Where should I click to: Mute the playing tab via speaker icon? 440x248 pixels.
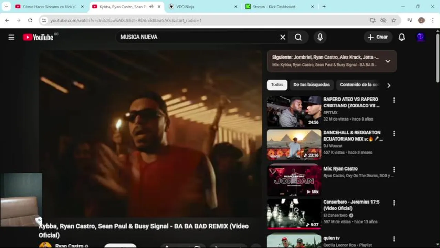click(x=151, y=7)
